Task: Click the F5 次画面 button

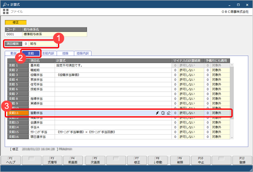Action: click(95, 161)
